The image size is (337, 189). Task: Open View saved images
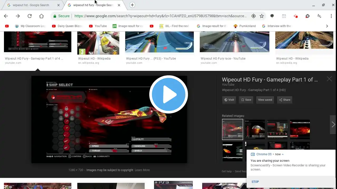coord(265,100)
